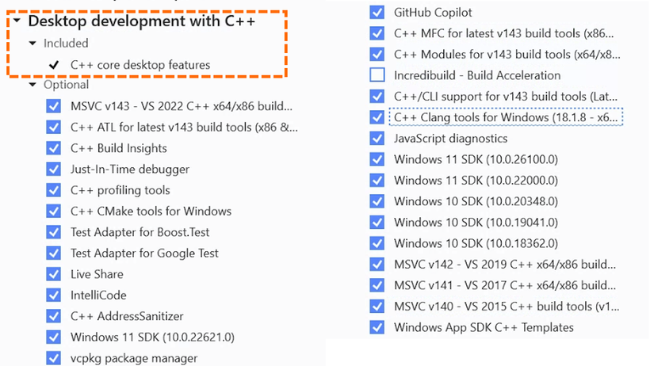The height and width of the screenshot is (366, 650).
Task: Toggle C++ AddressSanitizer checkbox
Action: pos(53,316)
